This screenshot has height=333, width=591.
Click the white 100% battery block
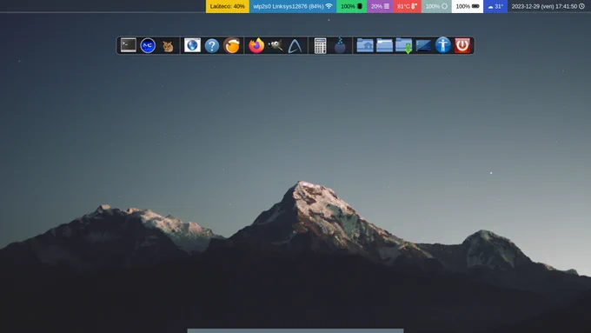(468, 6)
